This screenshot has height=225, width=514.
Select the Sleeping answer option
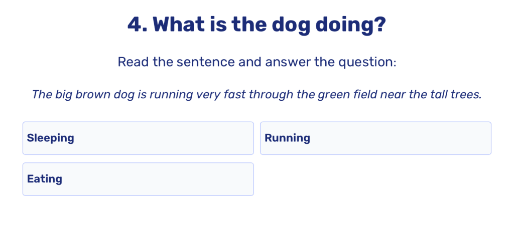point(138,138)
